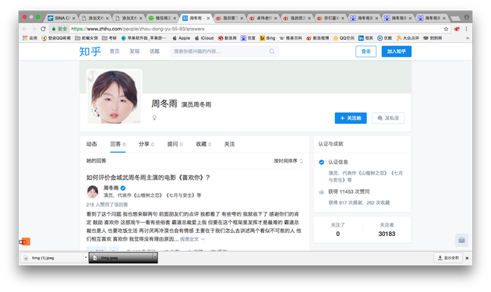Select the 回答 profile tab
Screen dimensions: 491x292
click(118, 144)
